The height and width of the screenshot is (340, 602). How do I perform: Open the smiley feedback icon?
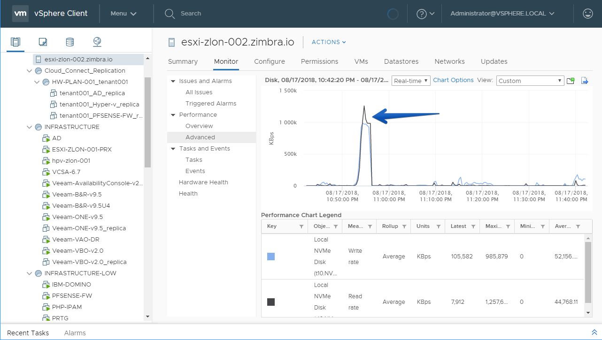coord(587,14)
